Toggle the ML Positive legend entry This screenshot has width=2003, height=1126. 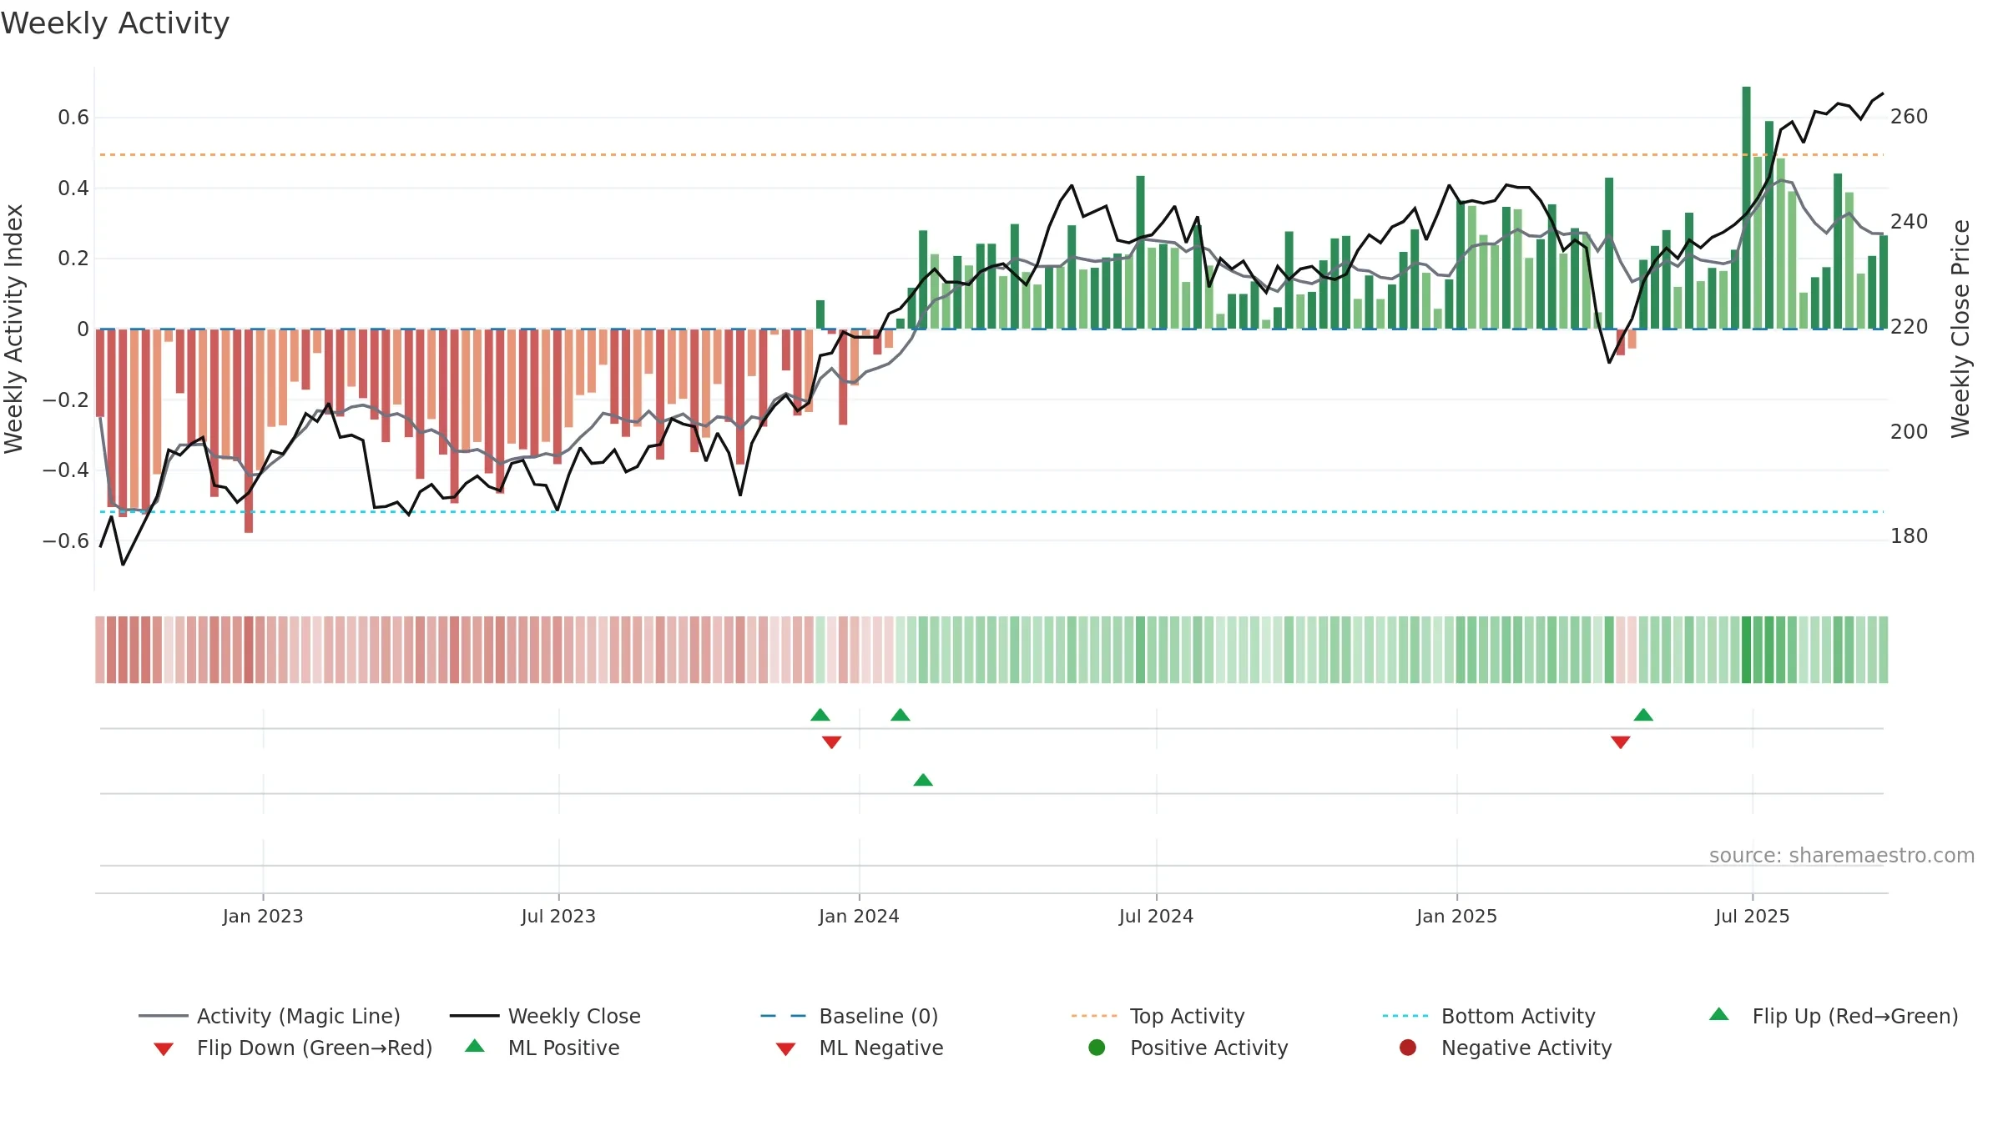click(x=542, y=1048)
